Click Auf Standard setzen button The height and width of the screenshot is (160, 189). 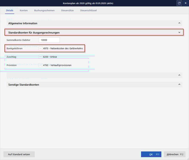[x=19, y=154]
